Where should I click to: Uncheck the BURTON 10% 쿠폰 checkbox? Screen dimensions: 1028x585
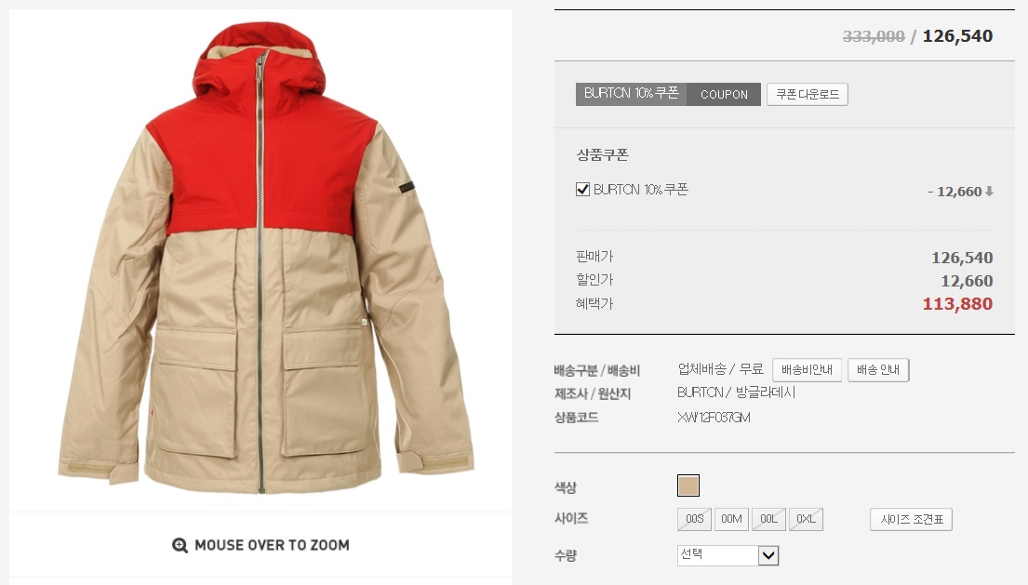coord(582,190)
